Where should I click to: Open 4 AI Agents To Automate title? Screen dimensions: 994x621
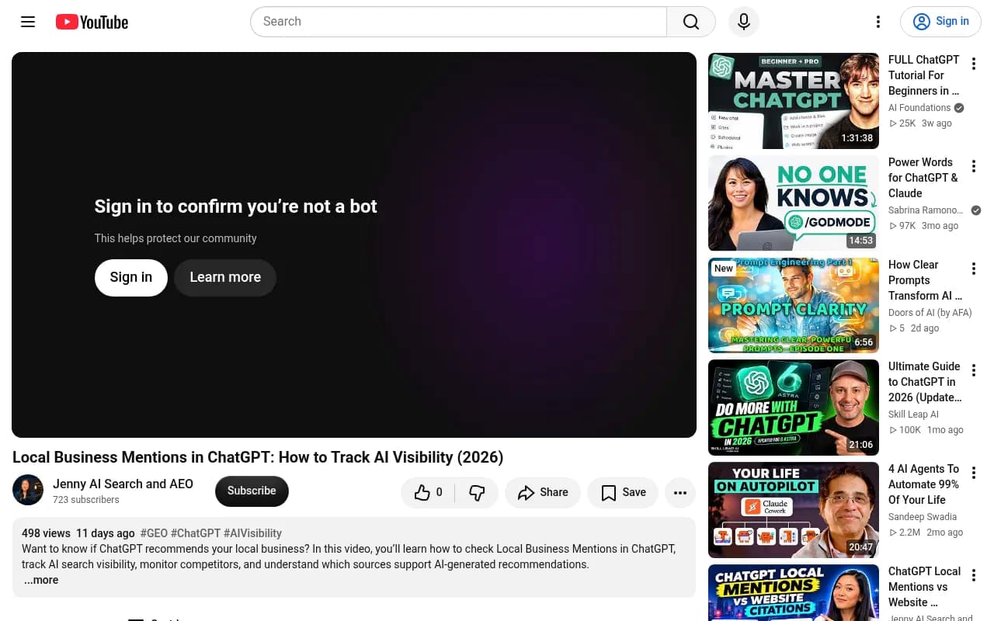click(x=923, y=484)
